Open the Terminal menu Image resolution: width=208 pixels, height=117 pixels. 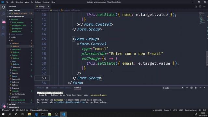(x=46, y=2)
